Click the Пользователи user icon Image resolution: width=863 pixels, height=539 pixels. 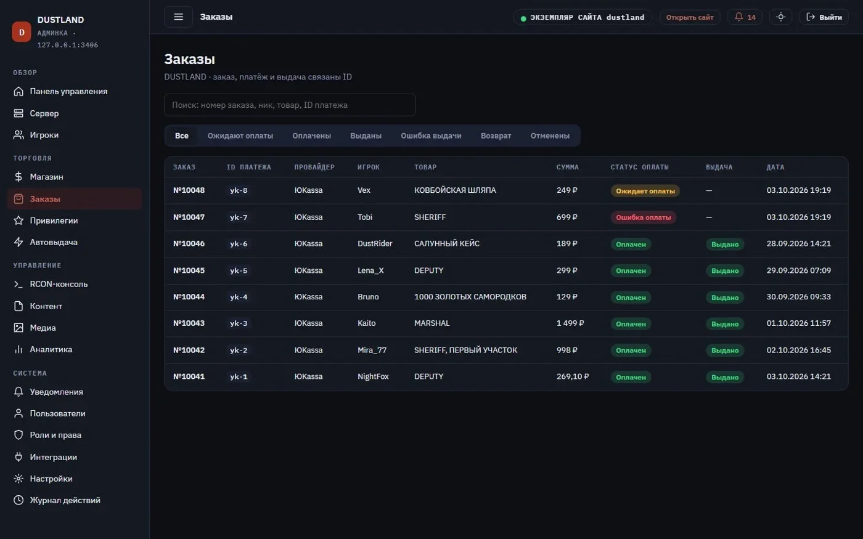pos(18,413)
